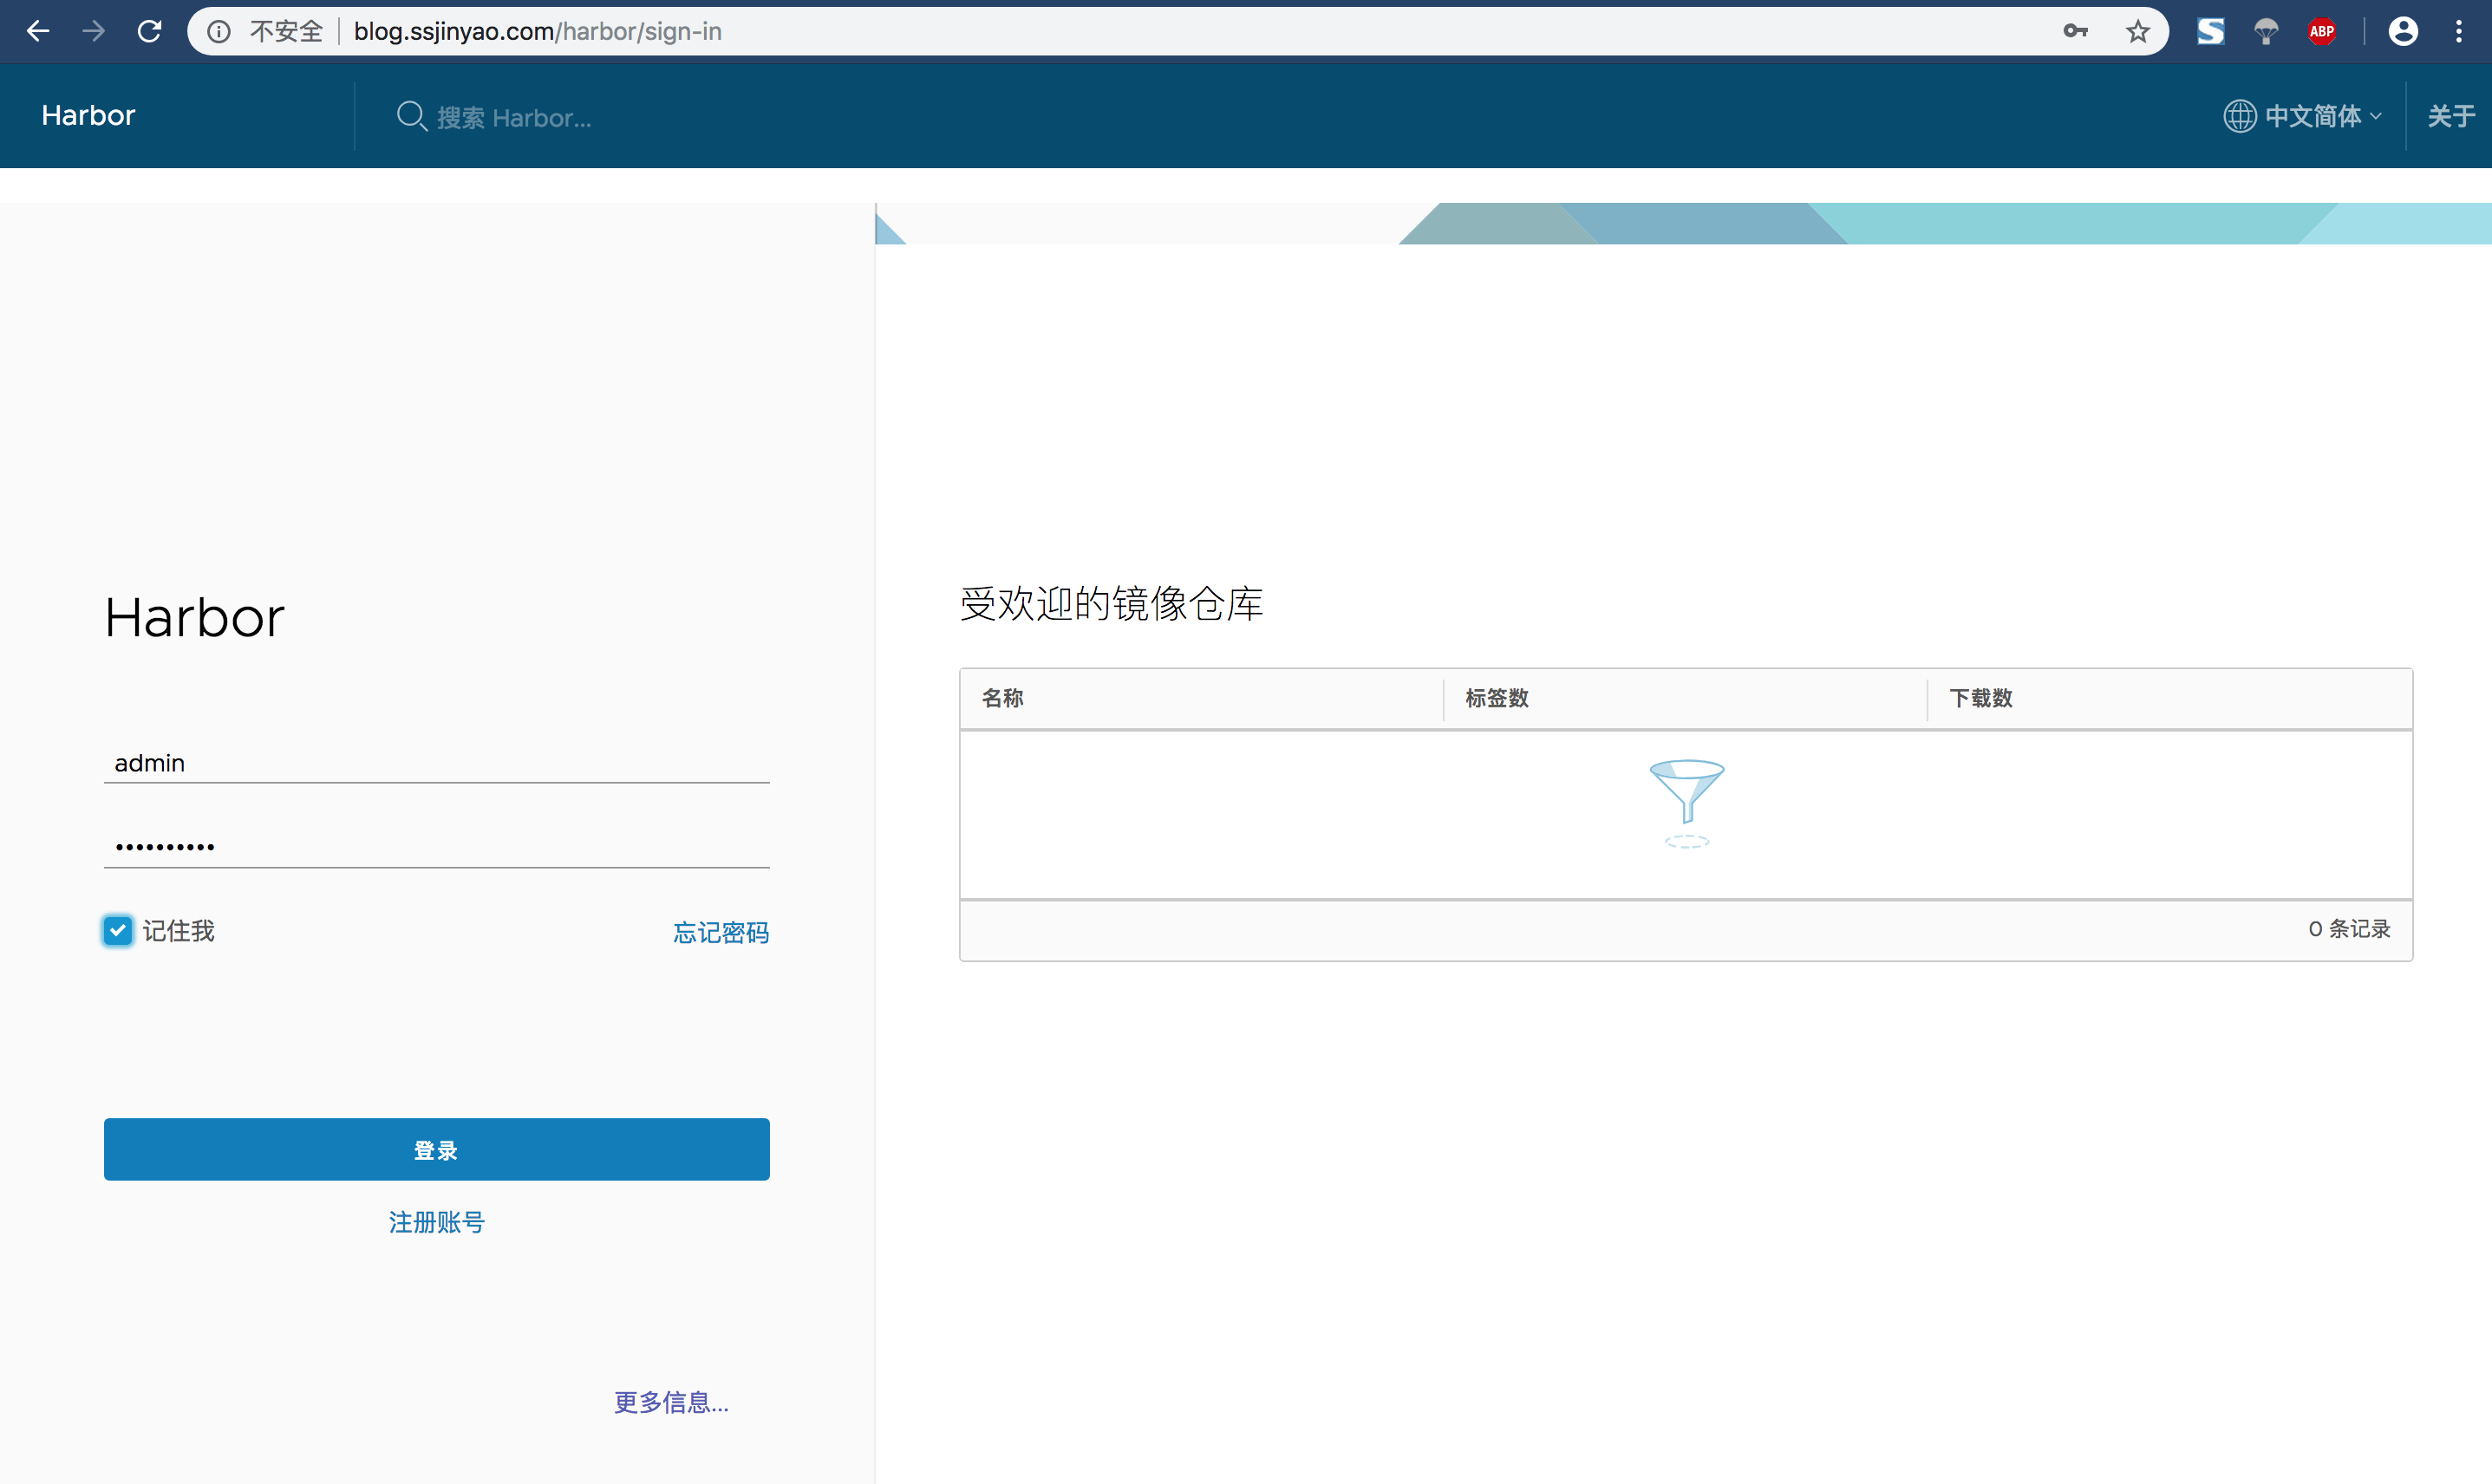The image size is (2492, 1484).
Task: Sort by the 下载数 column header
Action: coord(1980,698)
